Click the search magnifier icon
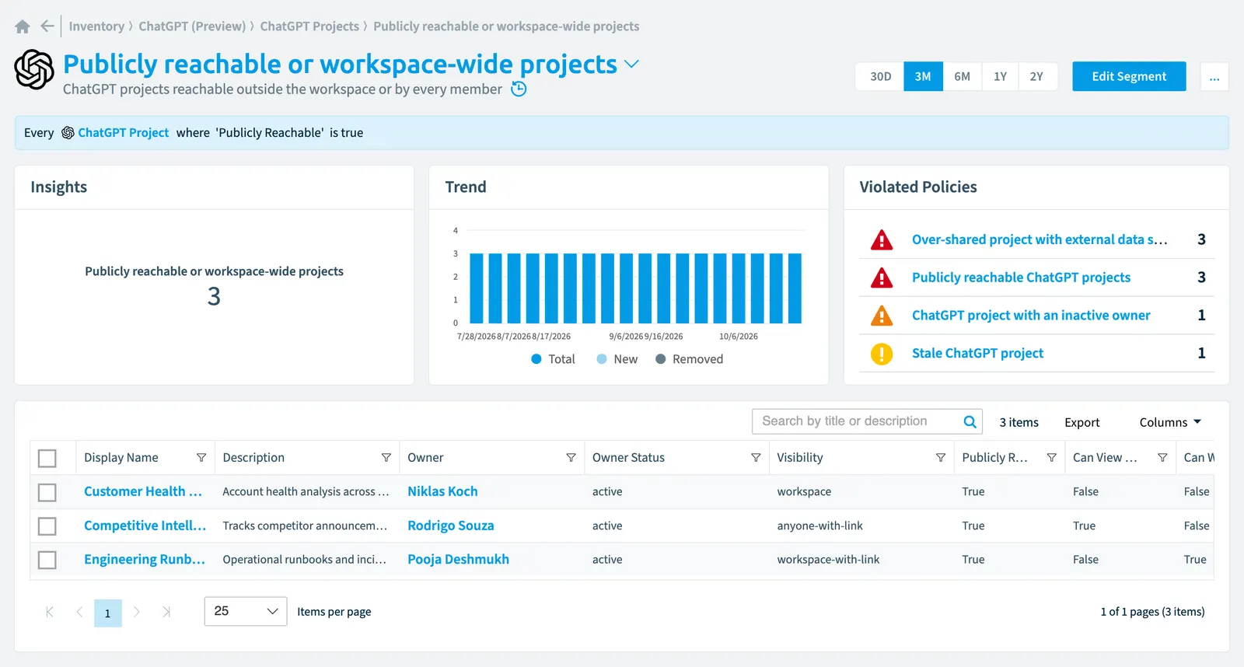1244x667 pixels. pos(970,422)
